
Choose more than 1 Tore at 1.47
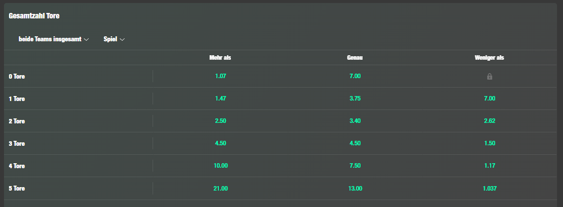(x=220, y=99)
